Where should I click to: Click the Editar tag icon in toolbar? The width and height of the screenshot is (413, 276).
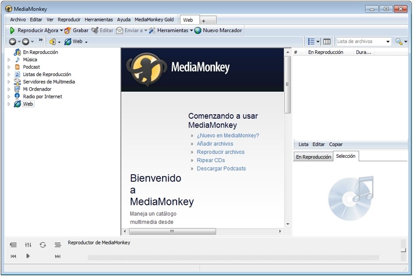[x=95, y=31]
